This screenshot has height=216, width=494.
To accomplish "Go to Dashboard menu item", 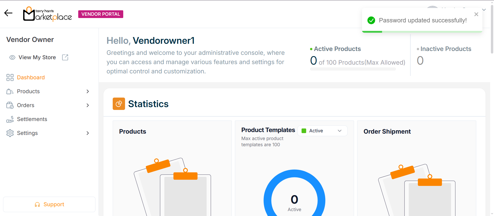I will coord(31,77).
